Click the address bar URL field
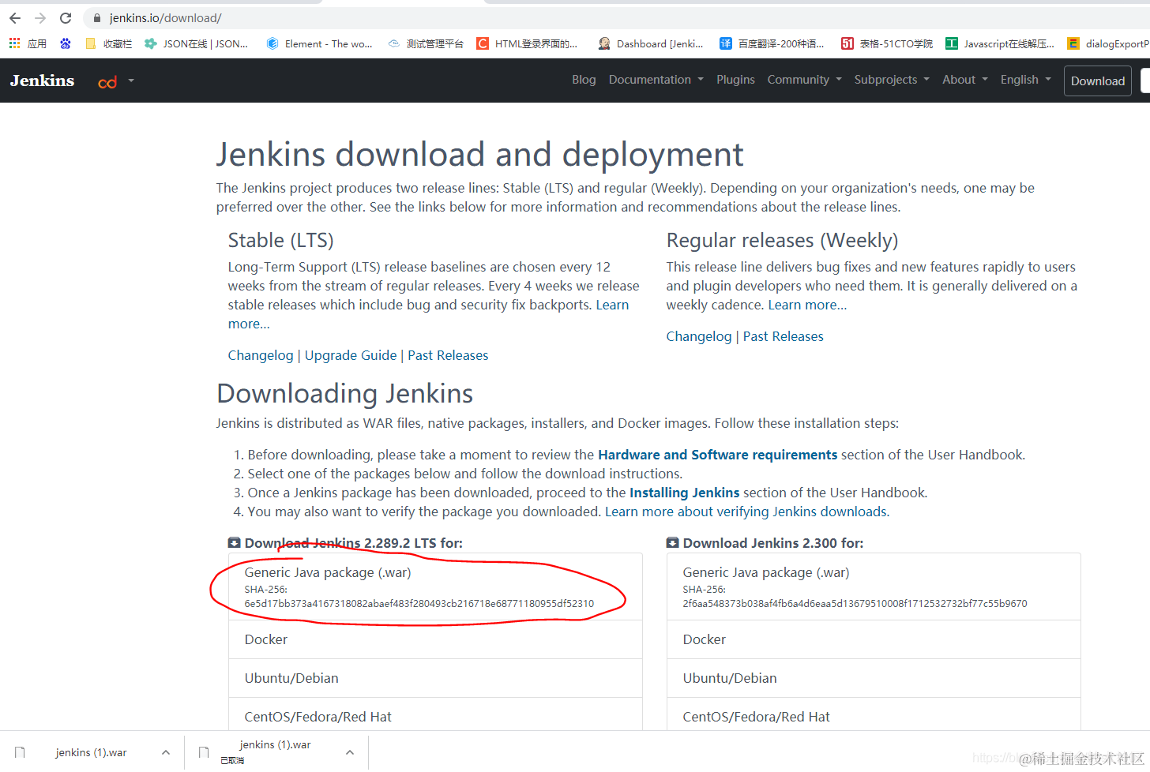 616,17
